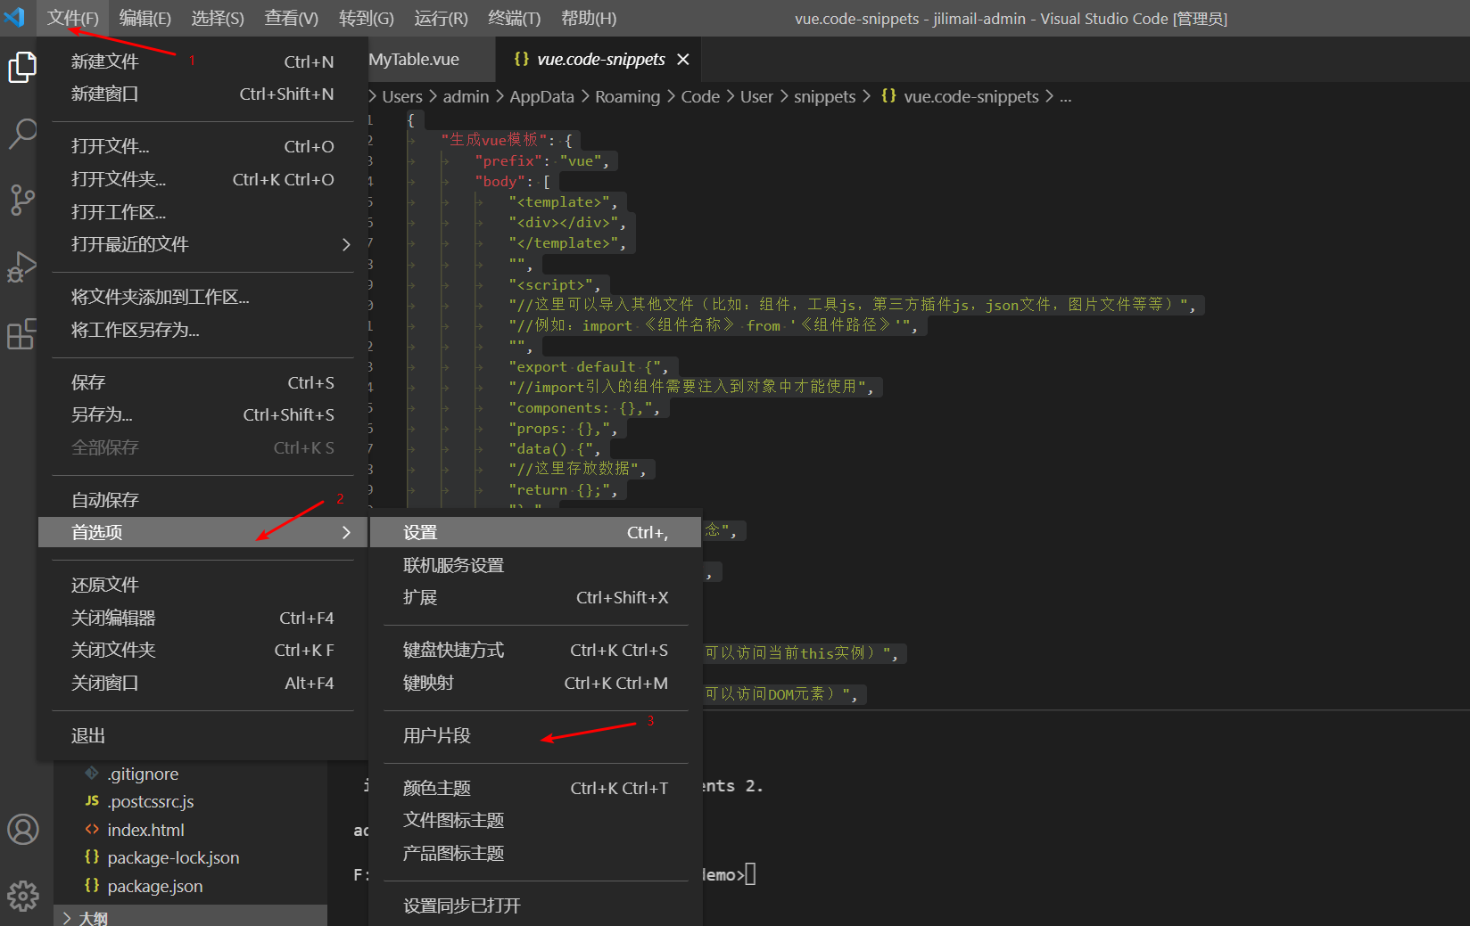Screen dimensions: 1470x926
Task: Choose 关闭窗口 menu entry
Action: point(203,683)
